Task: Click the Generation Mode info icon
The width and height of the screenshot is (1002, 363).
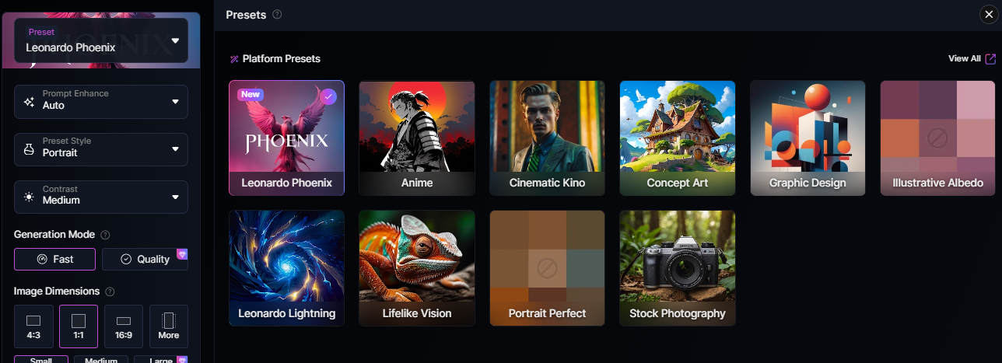Action: pos(106,235)
